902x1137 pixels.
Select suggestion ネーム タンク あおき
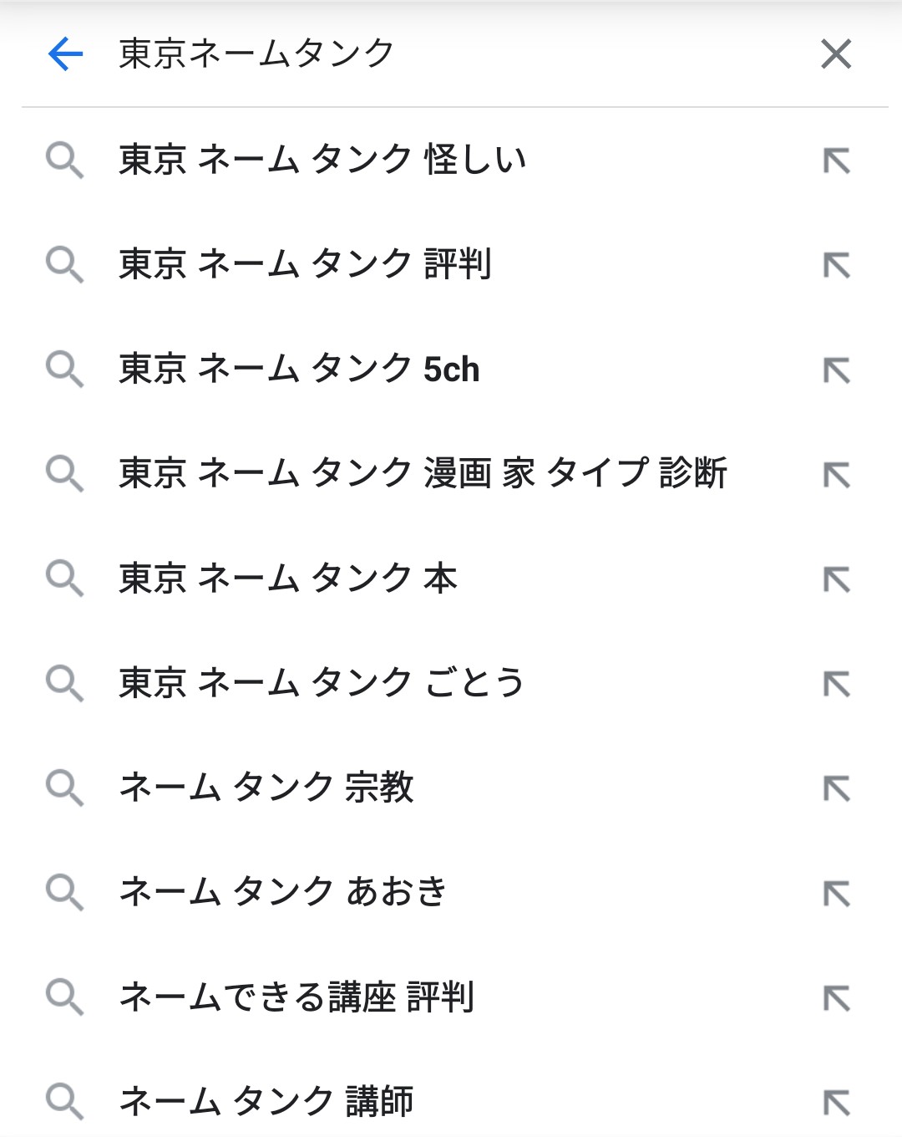pyautogui.click(x=283, y=892)
